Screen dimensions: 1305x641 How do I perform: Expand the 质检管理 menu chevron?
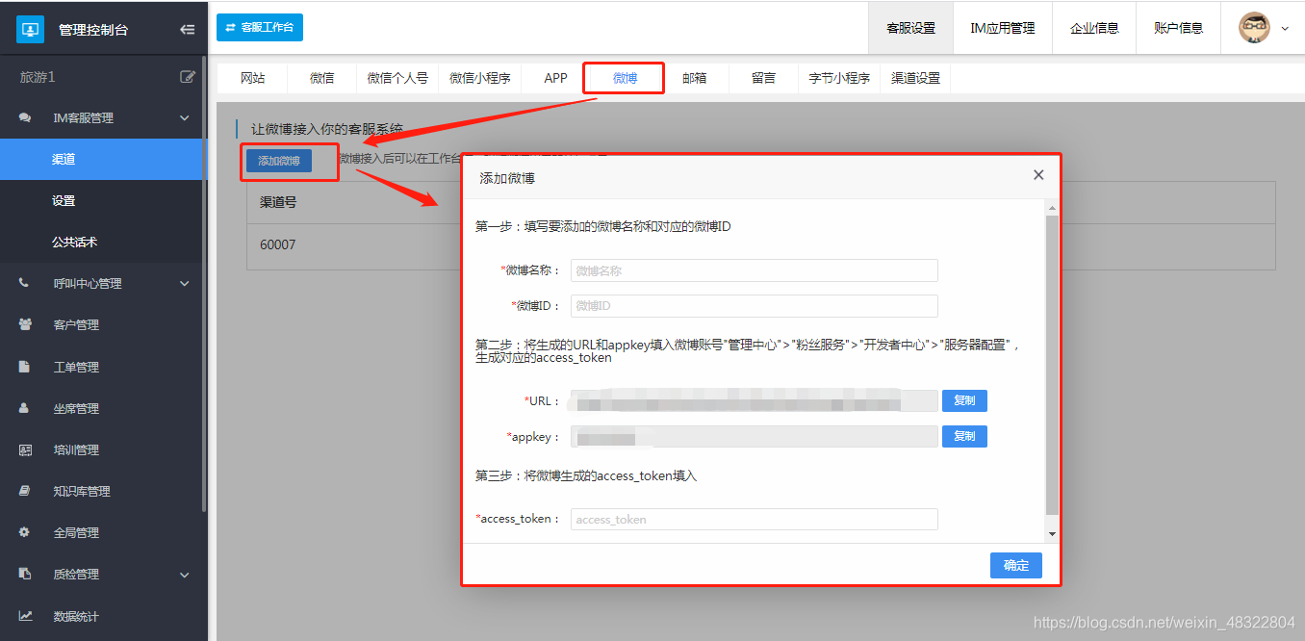pos(185,575)
